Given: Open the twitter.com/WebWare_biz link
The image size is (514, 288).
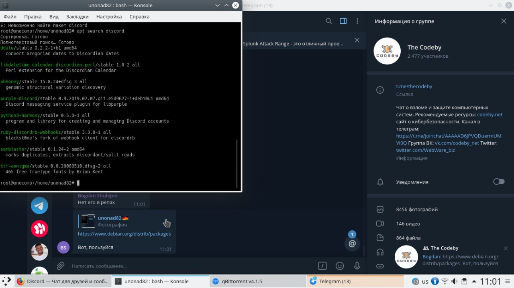Looking at the screenshot, I should [425, 150].
